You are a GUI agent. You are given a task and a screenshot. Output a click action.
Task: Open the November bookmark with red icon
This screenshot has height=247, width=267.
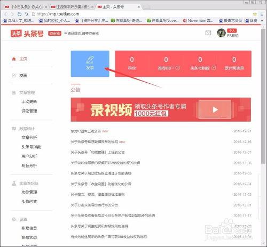[x=198, y=21]
